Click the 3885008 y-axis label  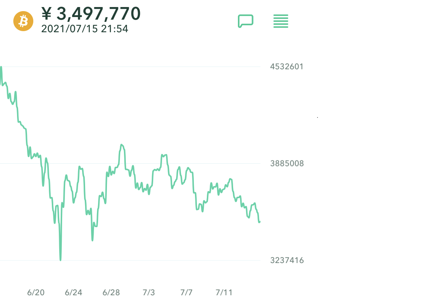[287, 163]
